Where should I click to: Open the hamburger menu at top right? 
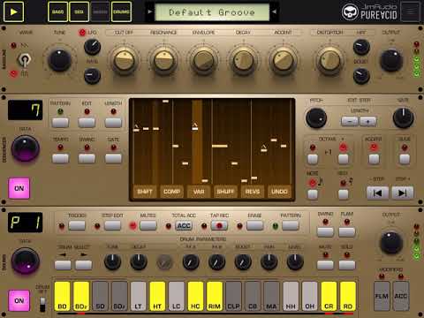pos(410,11)
